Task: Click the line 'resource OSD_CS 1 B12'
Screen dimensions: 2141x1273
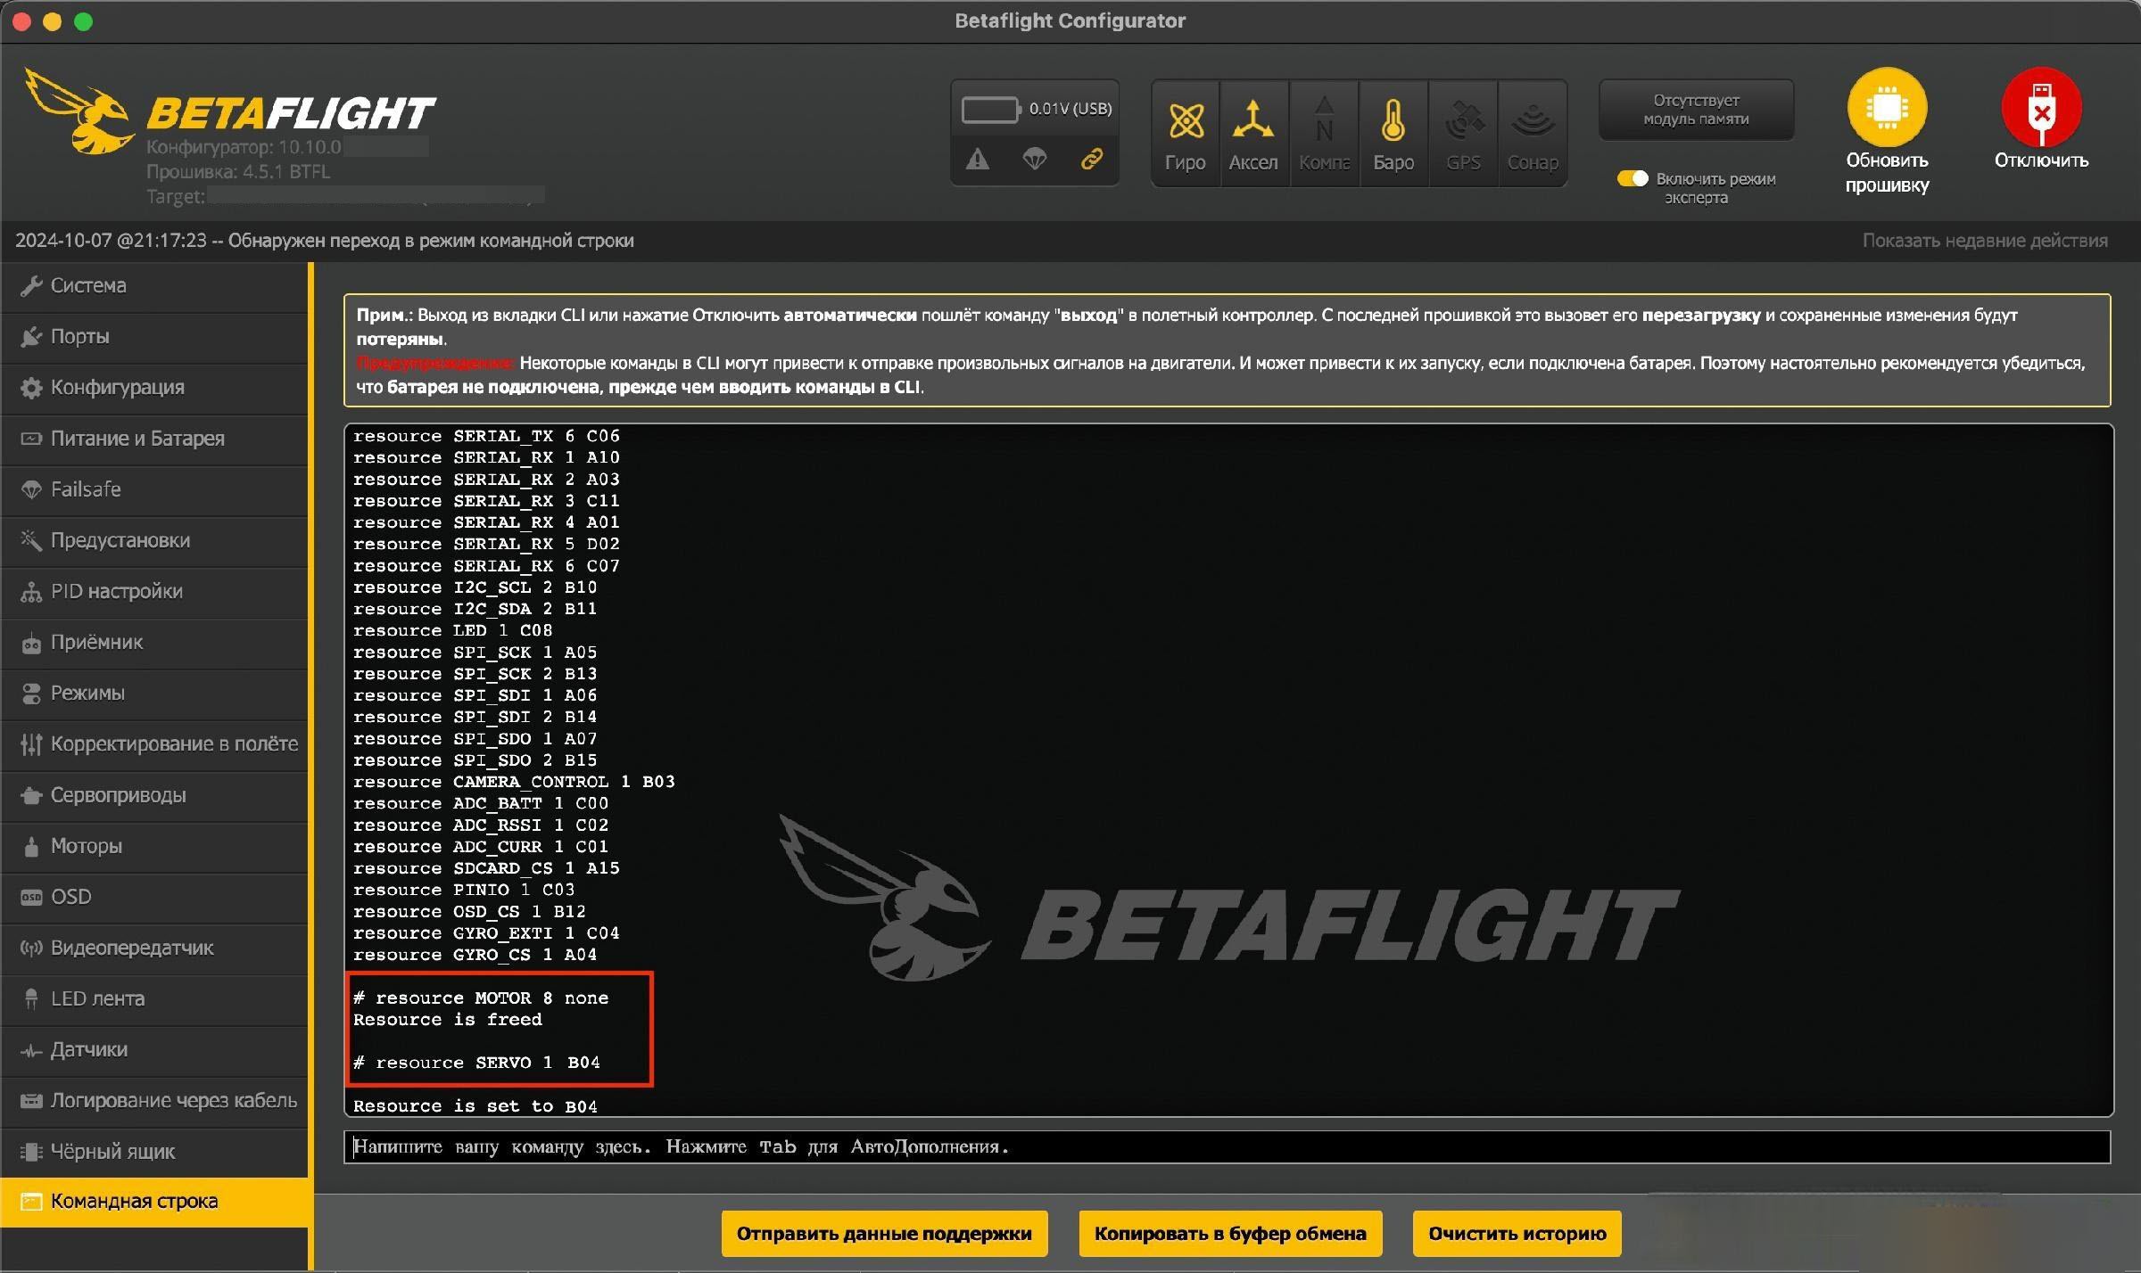Action: [469, 912]
